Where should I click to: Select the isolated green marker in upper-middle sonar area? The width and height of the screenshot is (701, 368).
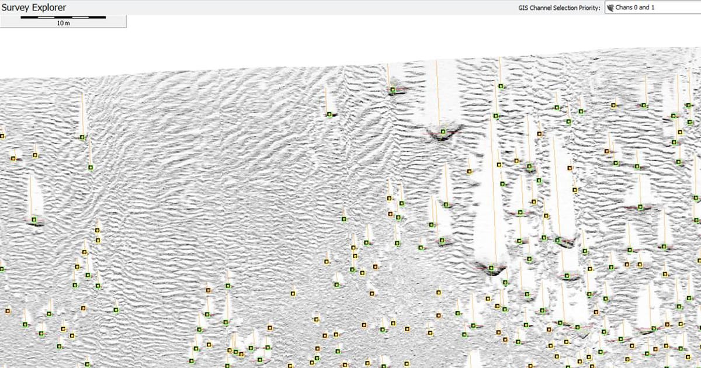pyautogui.click(x=329, y=114)
